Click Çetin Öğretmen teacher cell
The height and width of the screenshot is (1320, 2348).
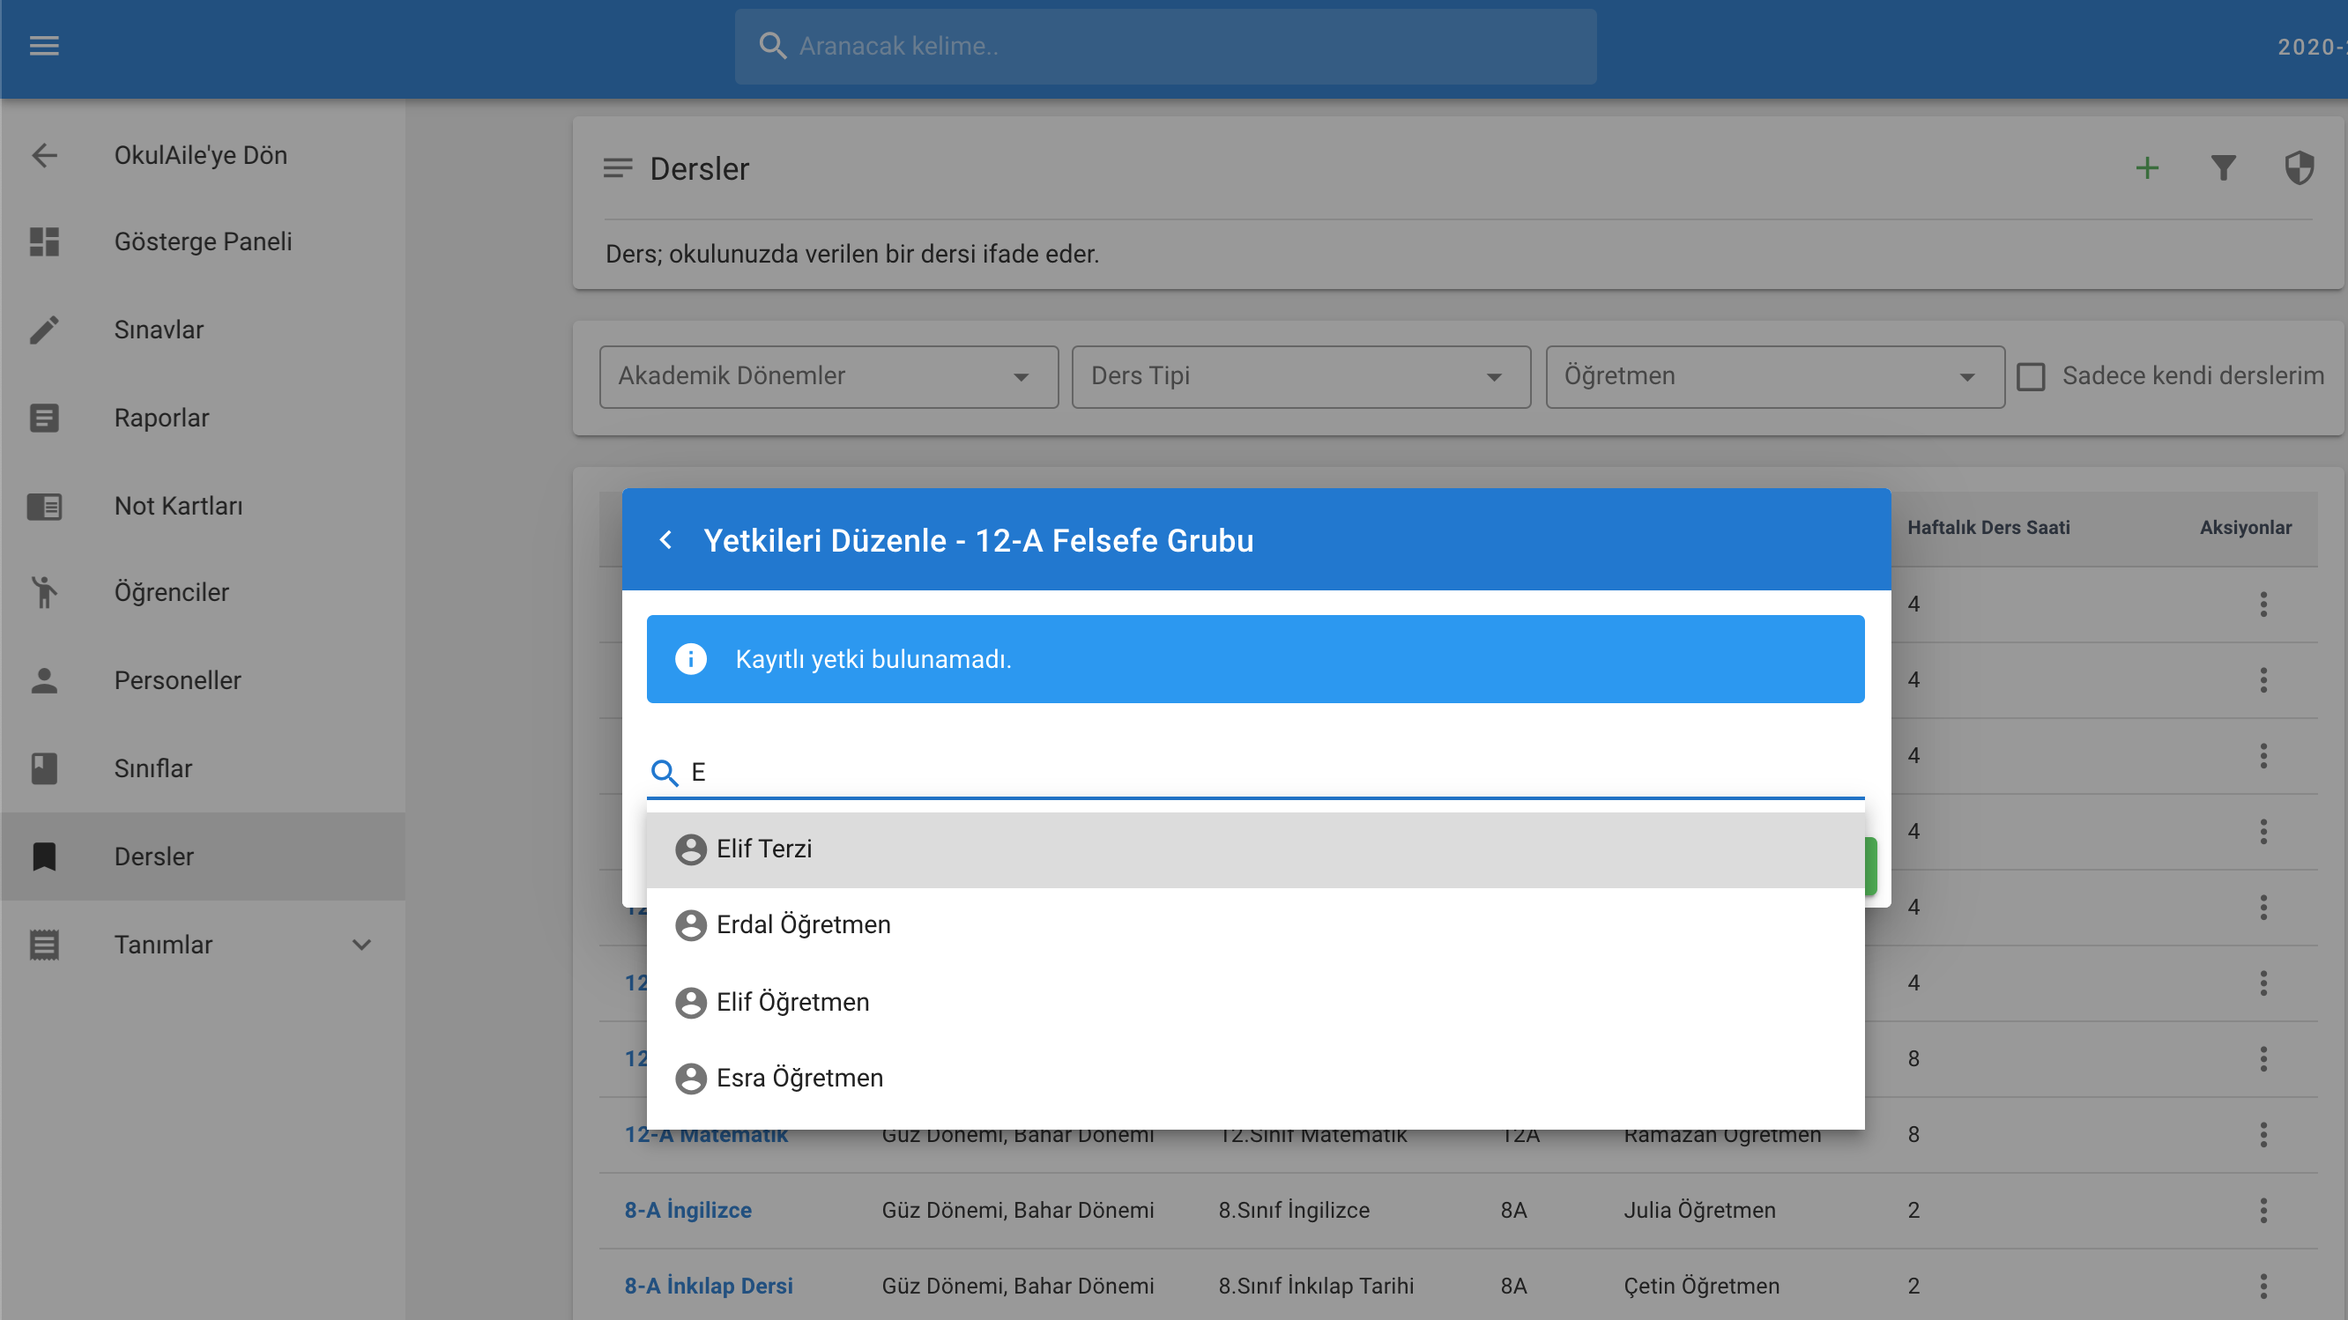[x=1701, y=1286]
